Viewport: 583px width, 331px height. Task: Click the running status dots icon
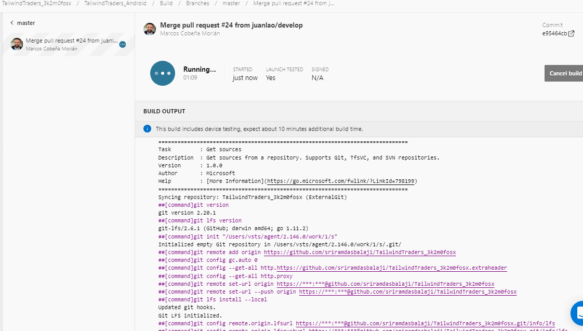[x=163, y=73]
